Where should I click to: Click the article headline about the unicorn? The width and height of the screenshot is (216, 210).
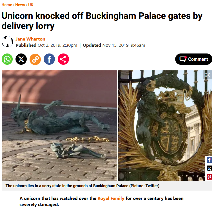pyautogui.click(x=102, y=21)
